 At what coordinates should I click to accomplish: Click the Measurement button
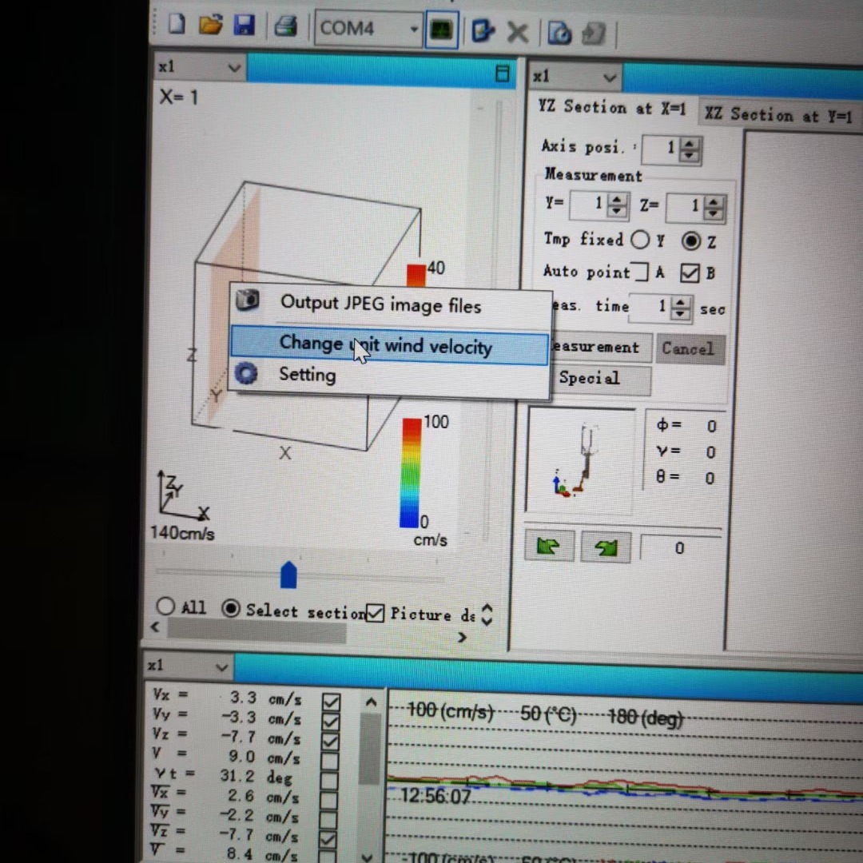click(601, 347)
